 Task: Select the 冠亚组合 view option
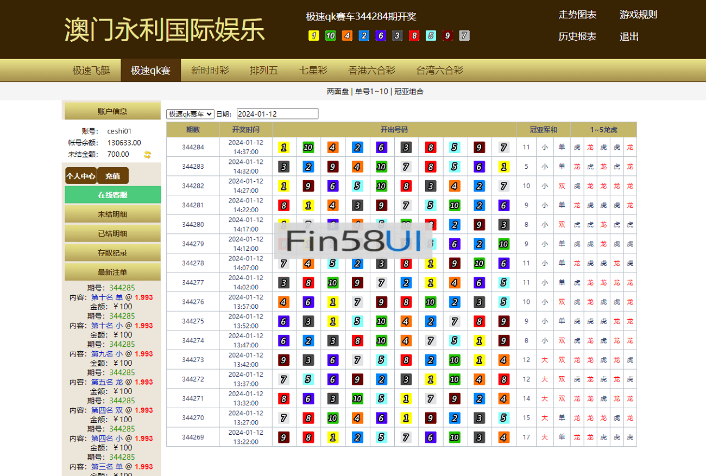coord(408,92)
